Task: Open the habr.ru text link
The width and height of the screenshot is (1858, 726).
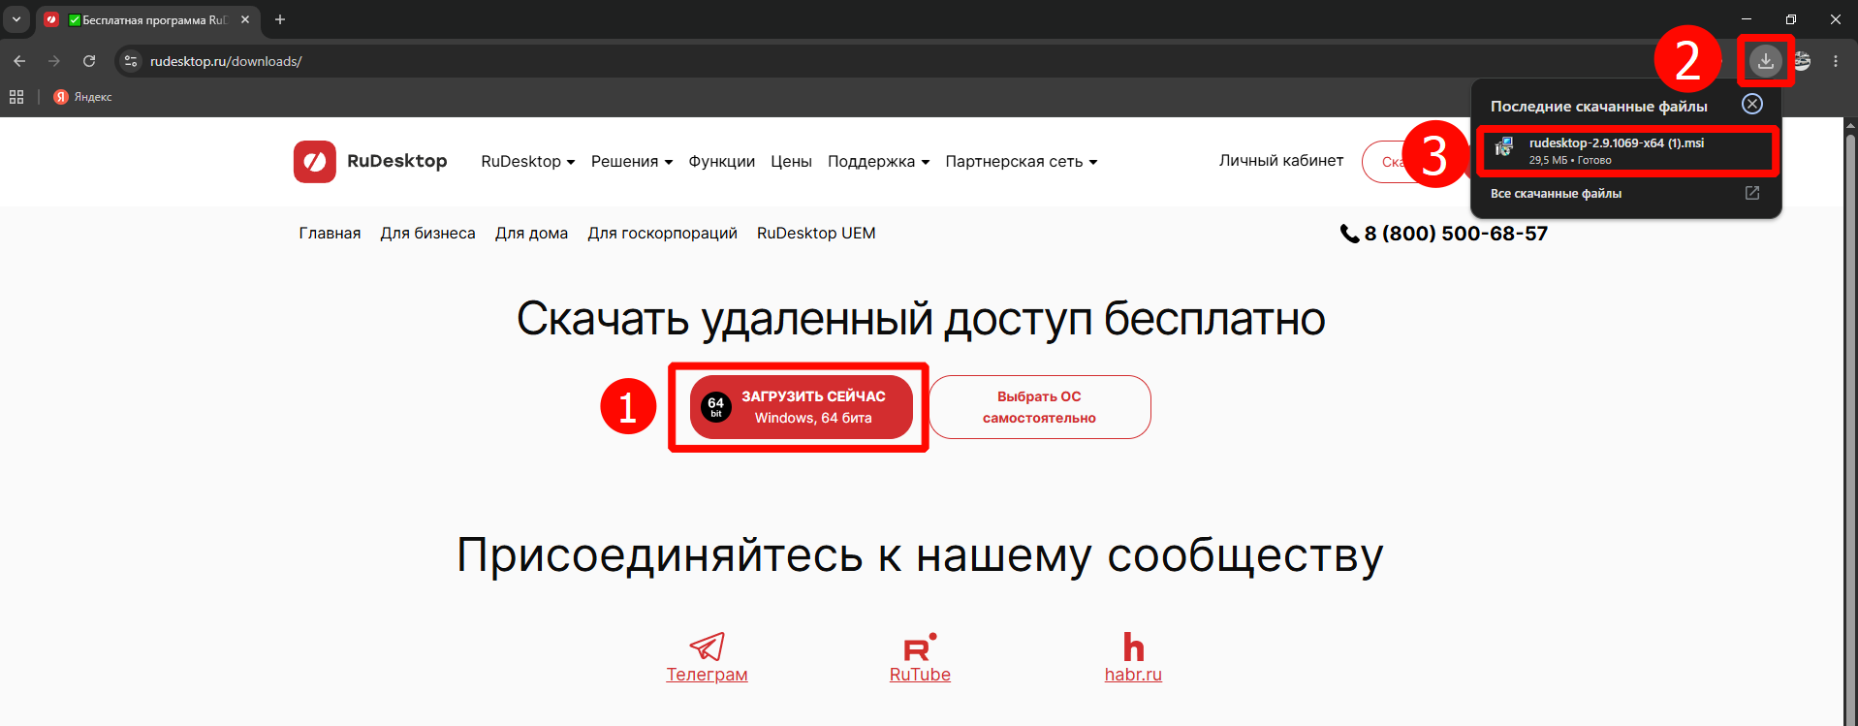Action: (1133, 675)
